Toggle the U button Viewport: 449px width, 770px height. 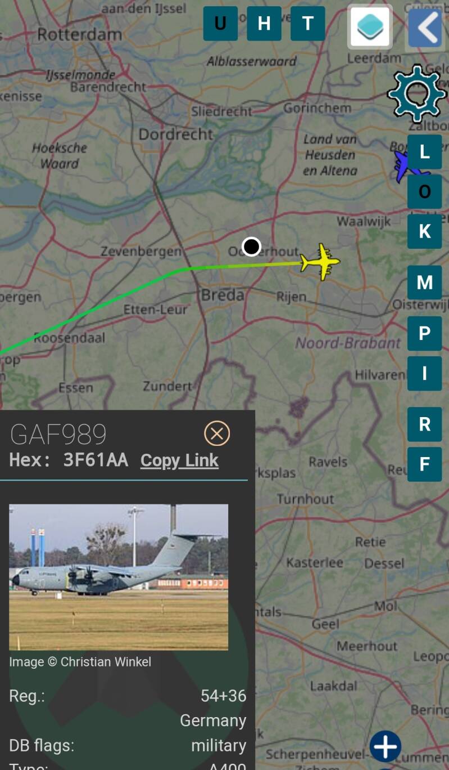coord(220,24)
